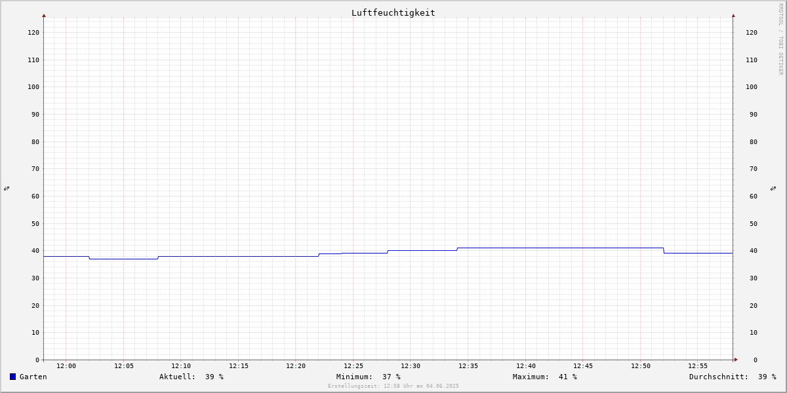
Task: Click the left axis 20 label
Action: click(x=35, y=305)
